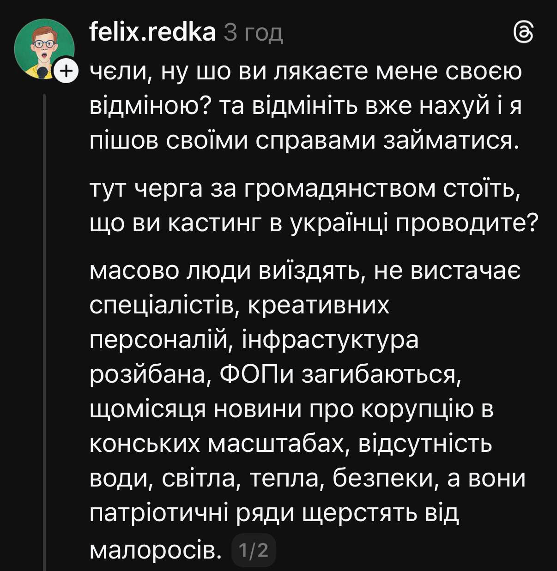Follow felix.redka via the plus badge icon
557x571 pixels.
tap(66, 72)
